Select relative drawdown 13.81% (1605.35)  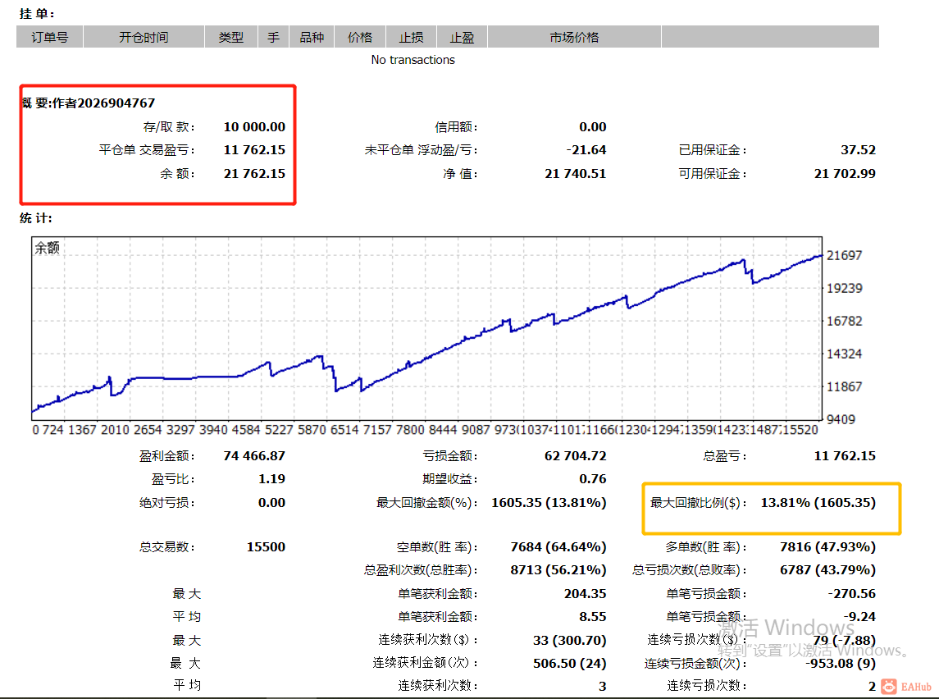tap(818, 503)
